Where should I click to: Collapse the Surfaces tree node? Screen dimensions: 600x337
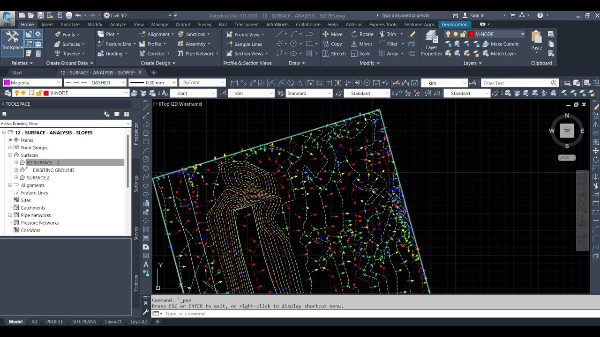pyautogui.click(x=10, y=155)
